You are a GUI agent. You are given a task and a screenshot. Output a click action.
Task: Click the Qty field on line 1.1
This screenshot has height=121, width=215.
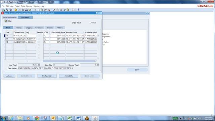click(x=31, y=36)
